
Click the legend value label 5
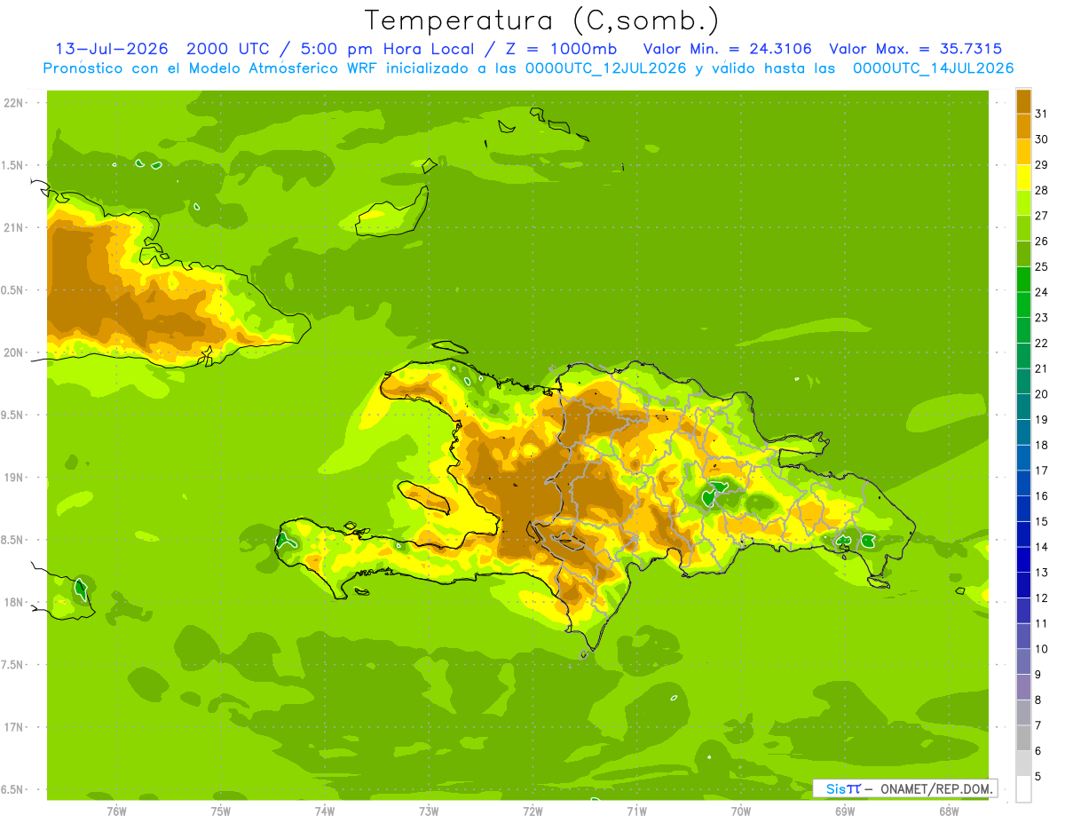pos(1038,776)
